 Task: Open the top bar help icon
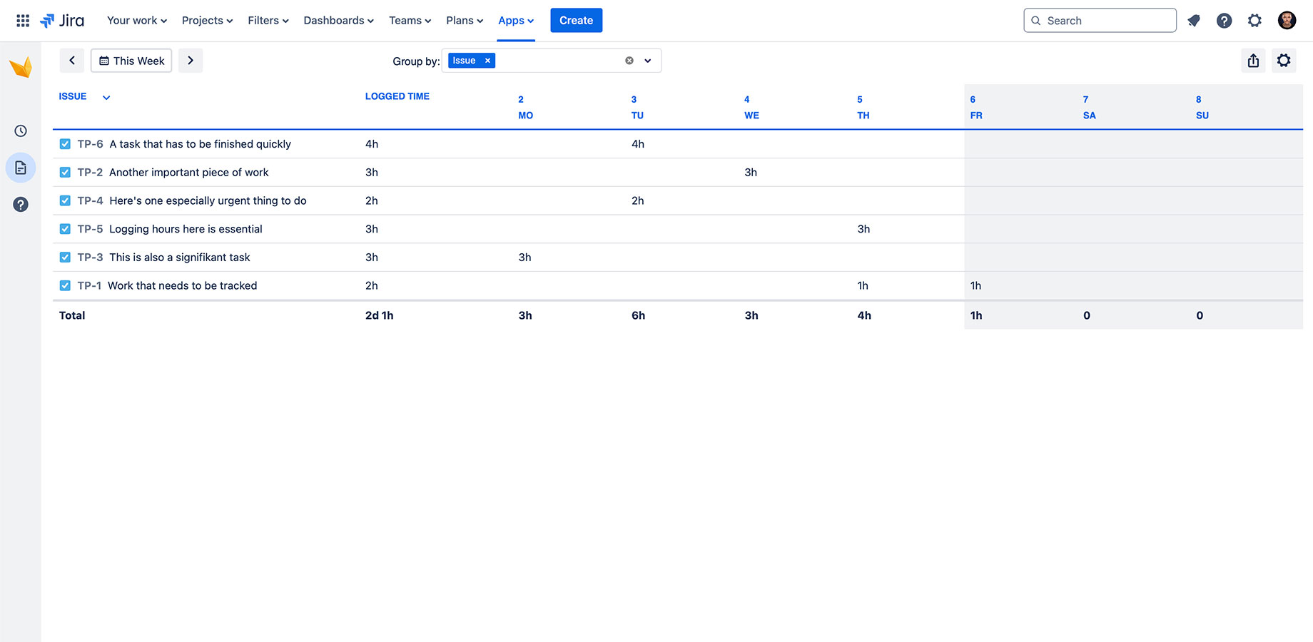coord(1225,21)
